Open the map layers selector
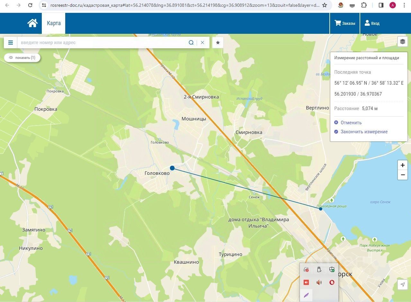This screenshot has height=302, width=411. click(x=403, y=42)
